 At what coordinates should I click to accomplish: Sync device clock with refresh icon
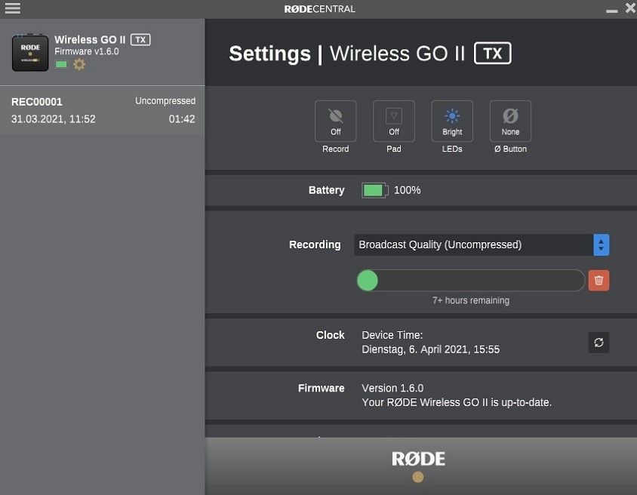pos(599,343)
